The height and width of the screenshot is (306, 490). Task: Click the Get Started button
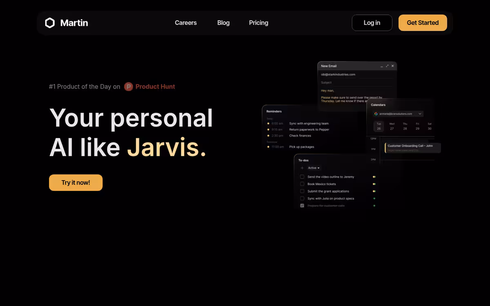pyautogui.click(x=423, y=23)
